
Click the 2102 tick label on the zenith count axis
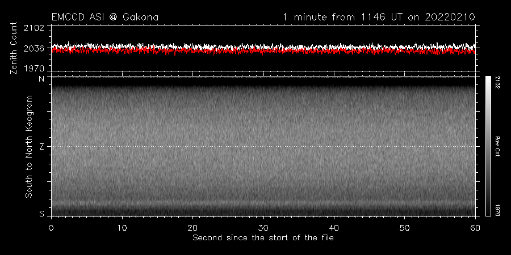click(x=34, y=28)
